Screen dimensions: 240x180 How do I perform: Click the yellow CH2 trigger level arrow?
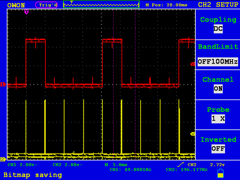point(192,134)
